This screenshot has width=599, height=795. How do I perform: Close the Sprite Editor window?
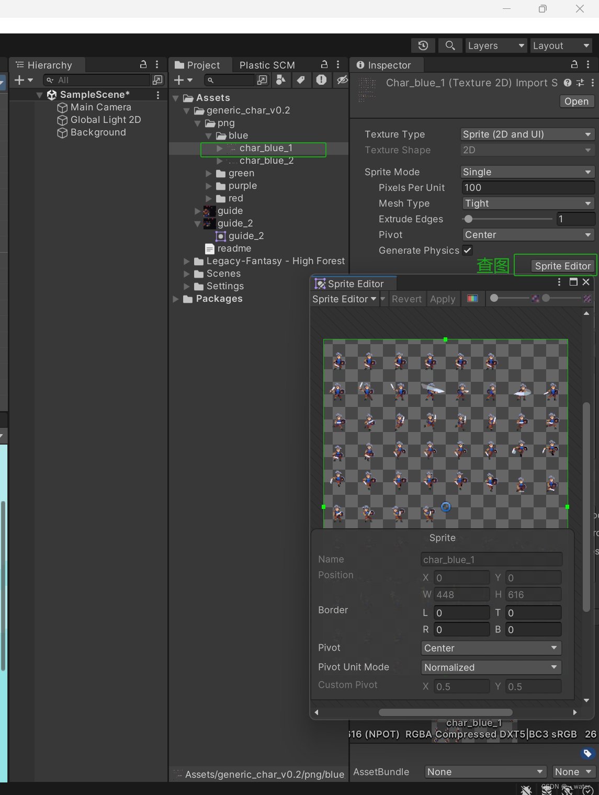(x=586, y=282)
